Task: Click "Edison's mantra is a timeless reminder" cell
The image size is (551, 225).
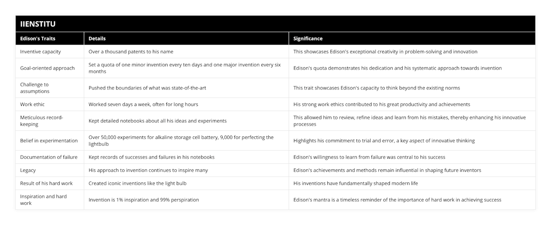Action: point(397,200)
